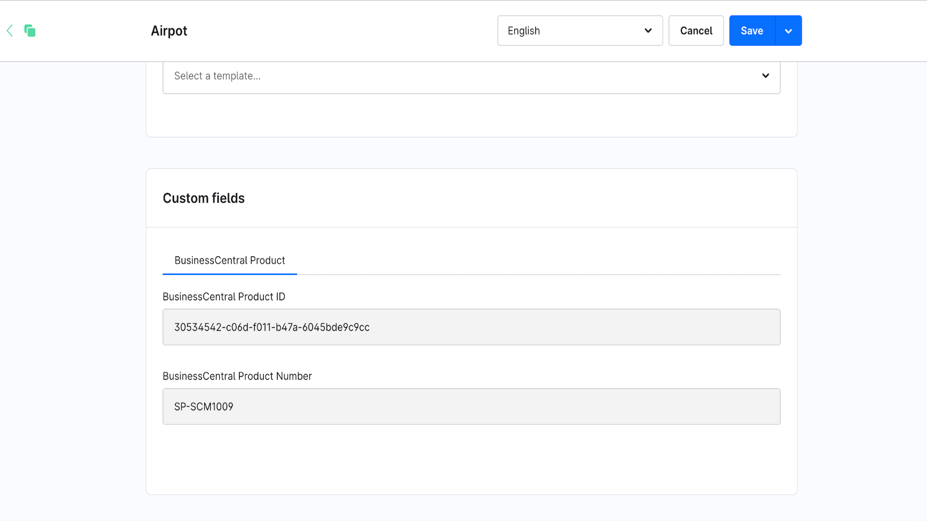
Task: Select the Custom fields section heading
Action: 204,198
